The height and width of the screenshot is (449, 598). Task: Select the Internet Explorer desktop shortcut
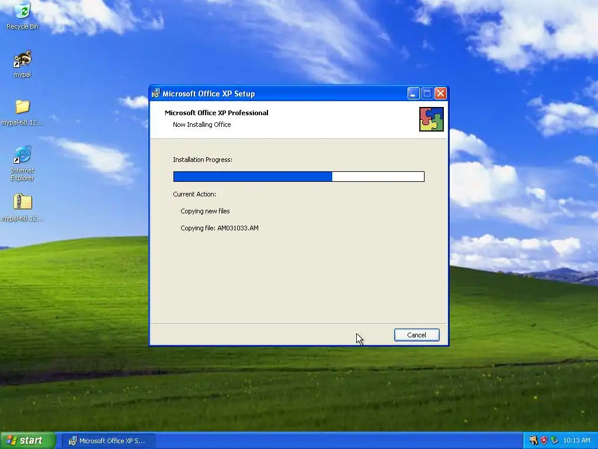[x=23, y=163]
